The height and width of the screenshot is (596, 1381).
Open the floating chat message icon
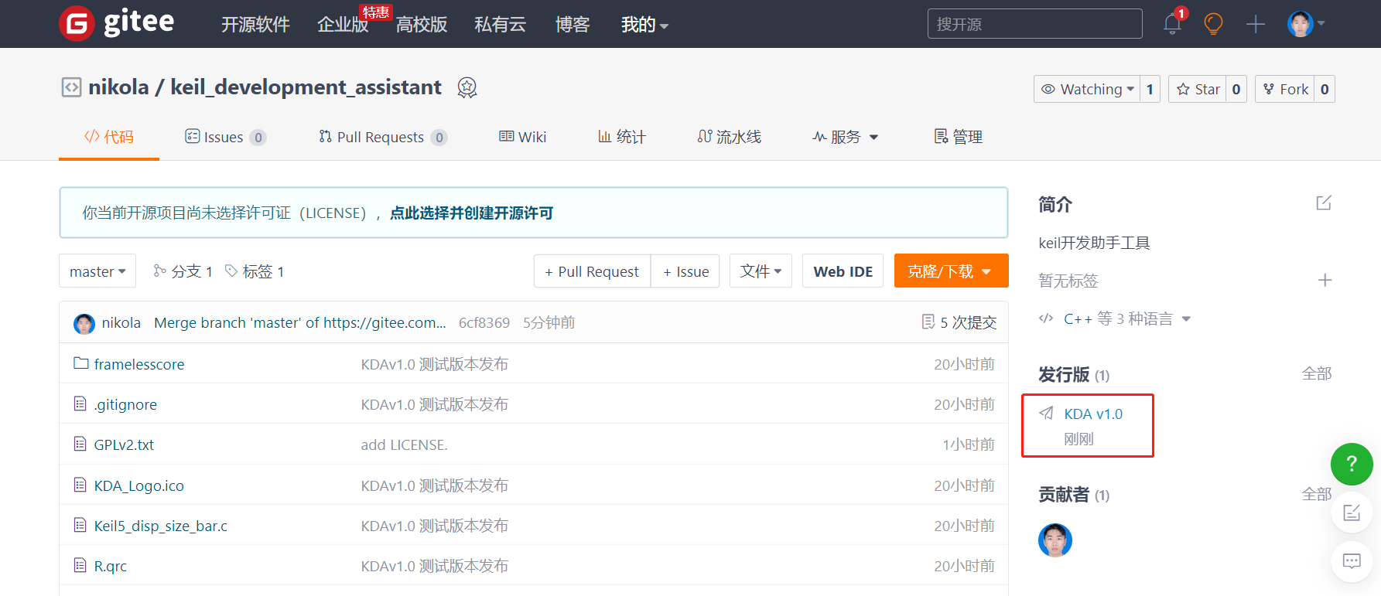coord(1352,561)
